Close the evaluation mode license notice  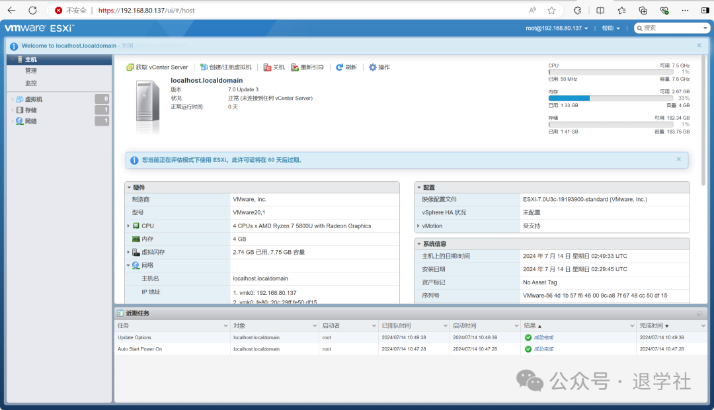(x=678, y=159)
